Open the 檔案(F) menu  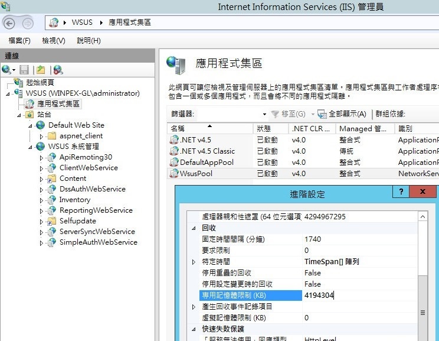pos(19,41)
